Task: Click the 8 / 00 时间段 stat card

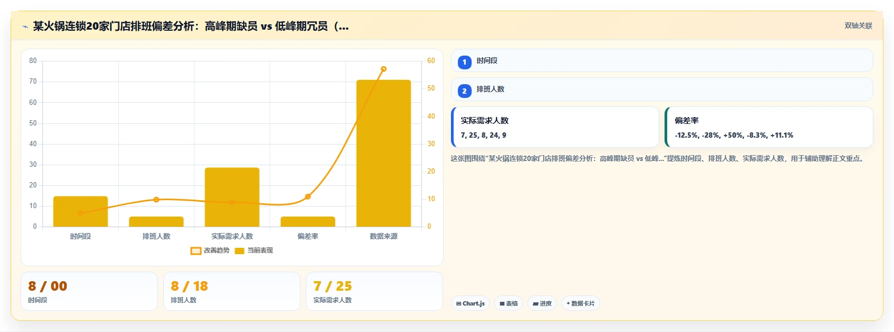Action: pyautogui.click(x=89, y=291)
